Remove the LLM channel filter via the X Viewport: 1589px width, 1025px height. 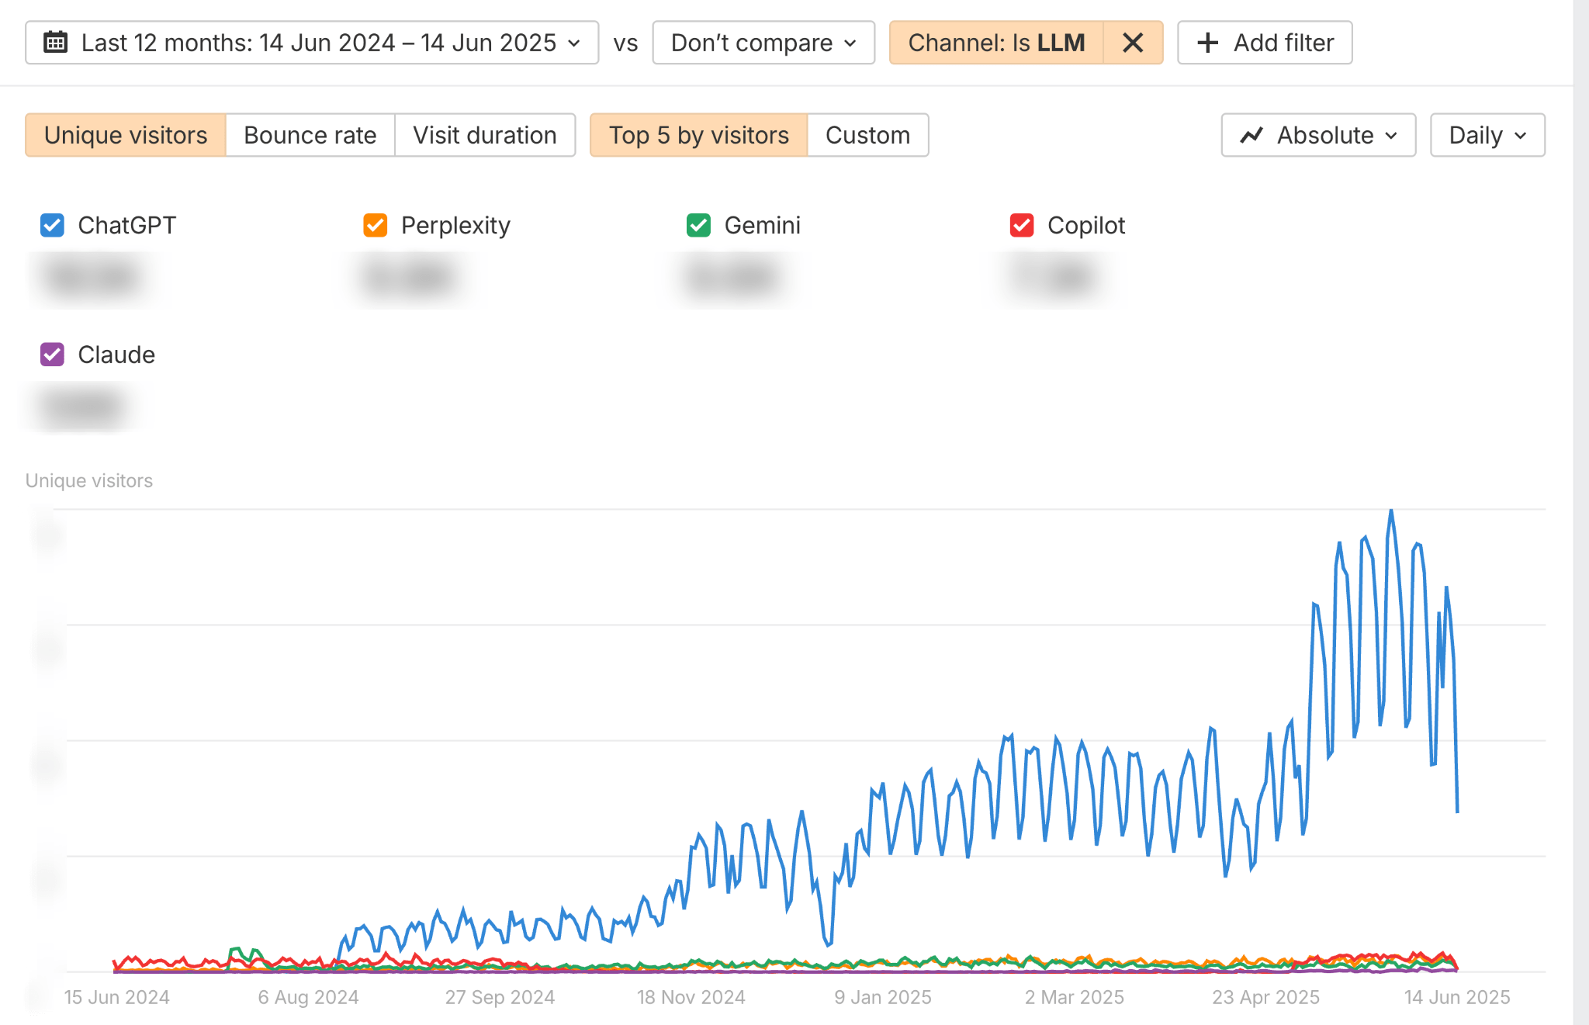(1133, 43)
